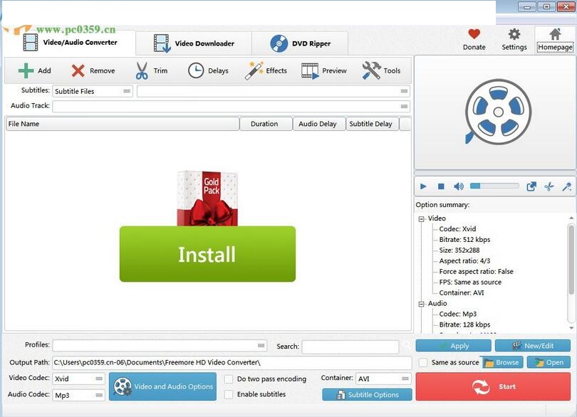
Task: Collapse the Video section in Option summary
Action: 421,218
